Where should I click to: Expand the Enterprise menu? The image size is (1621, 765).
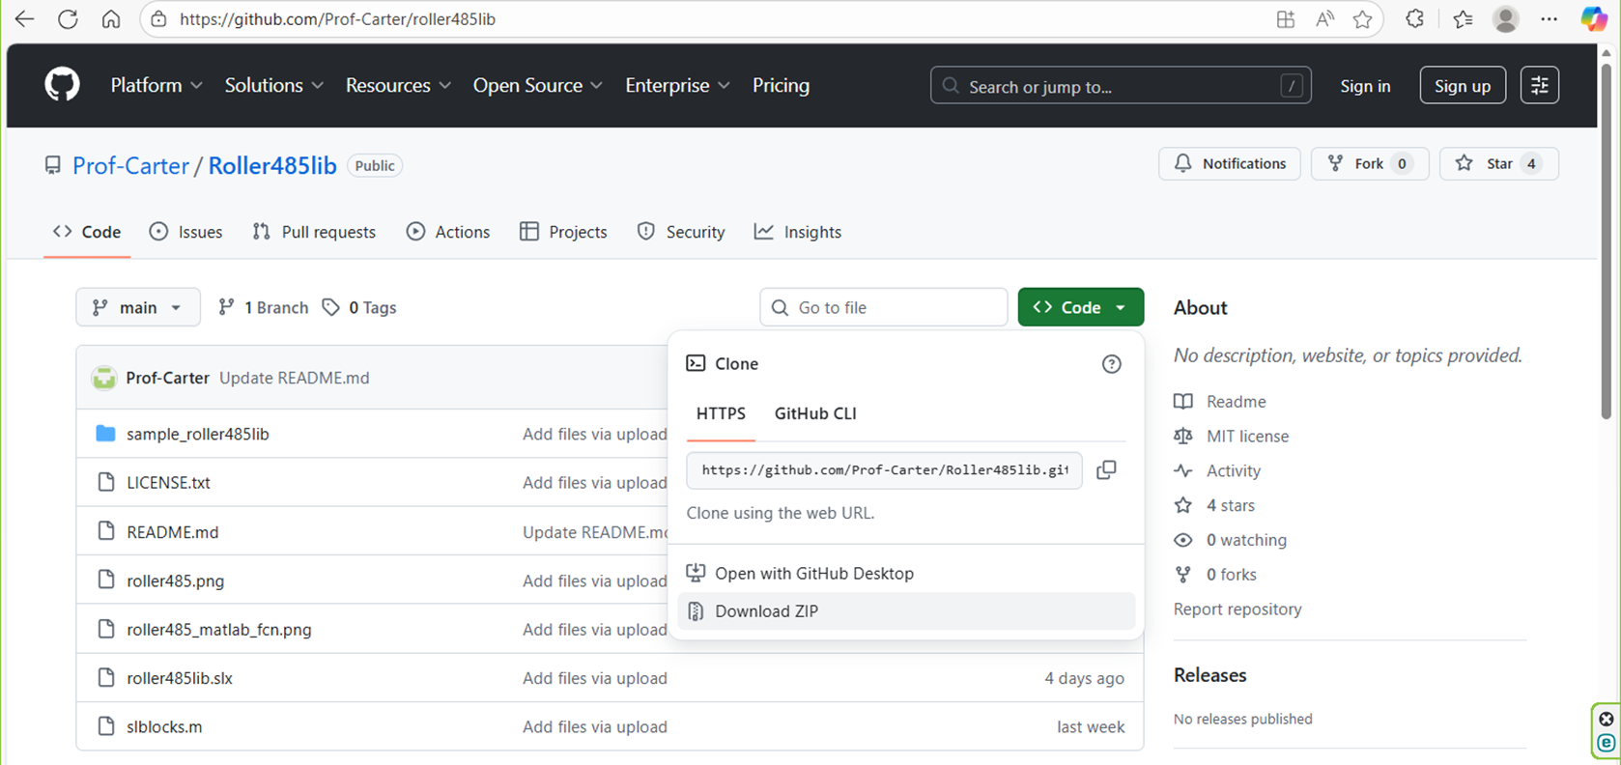[x=677, y=85]
